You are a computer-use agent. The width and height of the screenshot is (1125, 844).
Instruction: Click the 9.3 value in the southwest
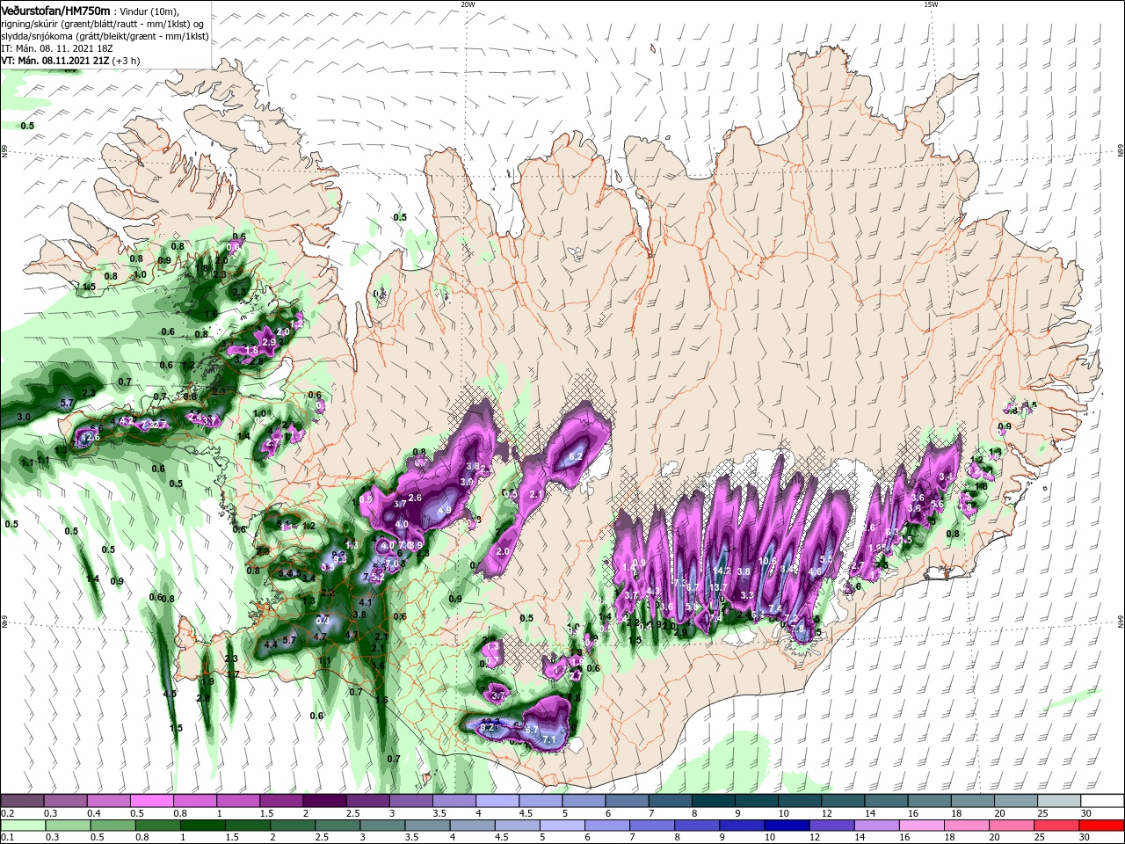tap(339, 559)
